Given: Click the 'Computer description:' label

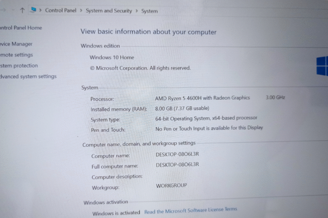Looking at the screenshot, I should tap(117, 177).
